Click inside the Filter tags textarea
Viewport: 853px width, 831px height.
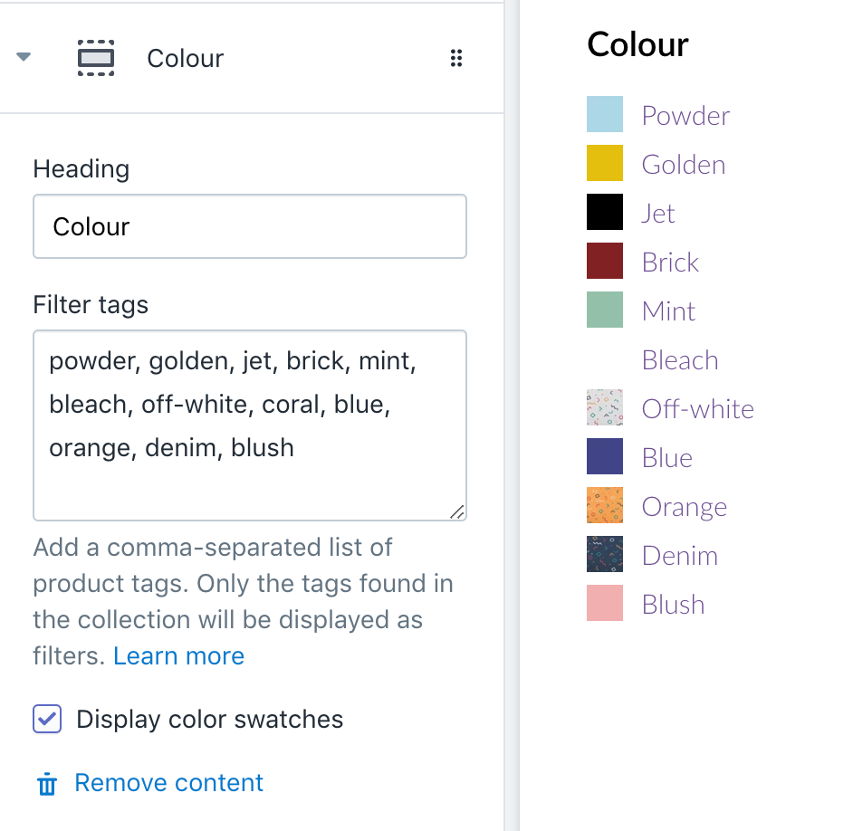point(250,425)
